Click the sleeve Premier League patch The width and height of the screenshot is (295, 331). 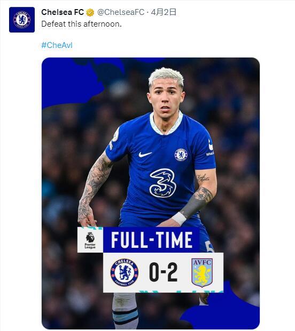(115, 135)
